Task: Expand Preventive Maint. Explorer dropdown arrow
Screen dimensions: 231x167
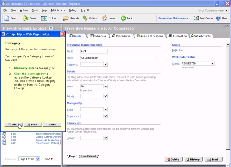Action: 51,28
